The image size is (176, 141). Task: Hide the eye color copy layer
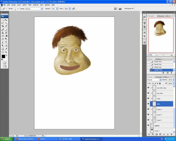(148, 88)
